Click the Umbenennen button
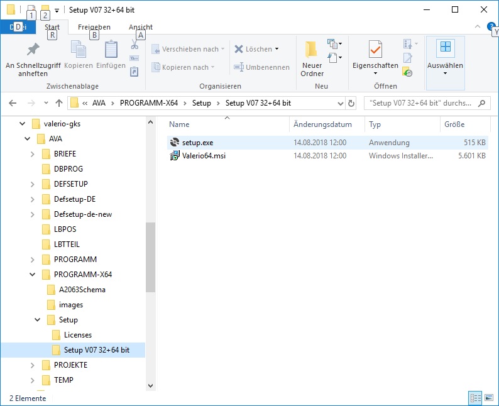 261,67
